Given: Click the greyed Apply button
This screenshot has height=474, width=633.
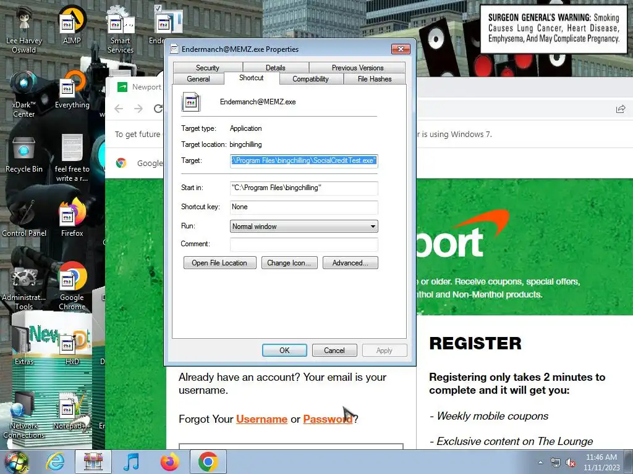Looking at the screenshot, I should 384,351.
